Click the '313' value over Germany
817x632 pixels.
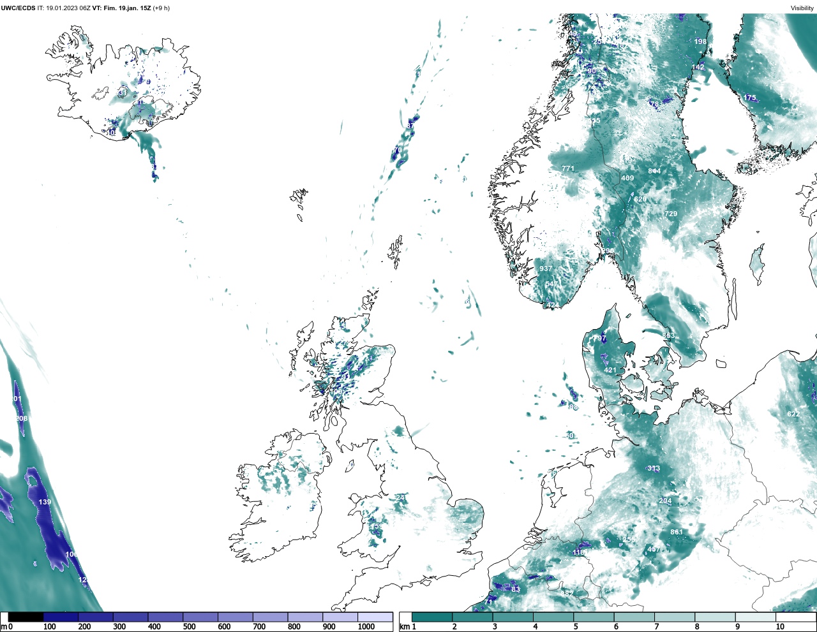[x=654, y=468]
